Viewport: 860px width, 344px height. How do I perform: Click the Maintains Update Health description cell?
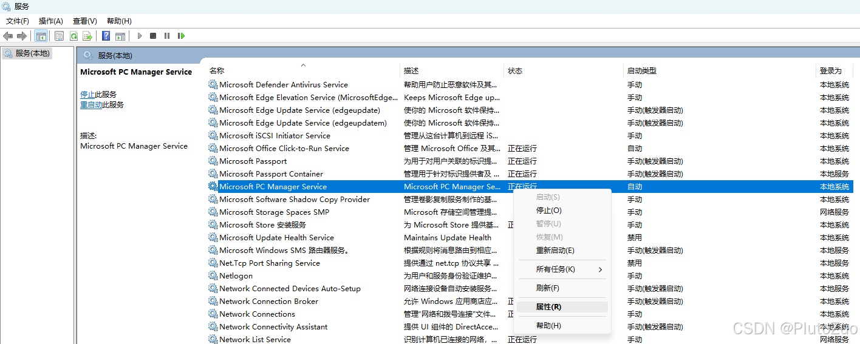pyautogui.click(x=448, y=237)
